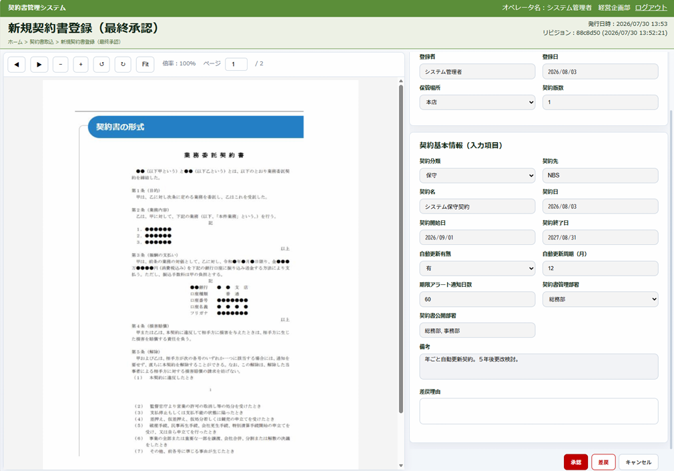Click the リビジョン：88c8d50 revision text
Image resolution: width=674 pixels, height=471 pixels.
click(605, 33)
